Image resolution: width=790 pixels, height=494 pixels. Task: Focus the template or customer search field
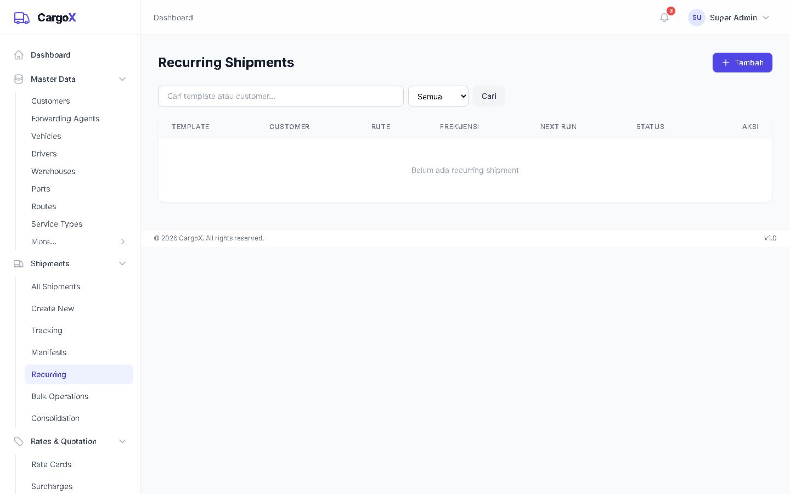(x=281, y=96)
